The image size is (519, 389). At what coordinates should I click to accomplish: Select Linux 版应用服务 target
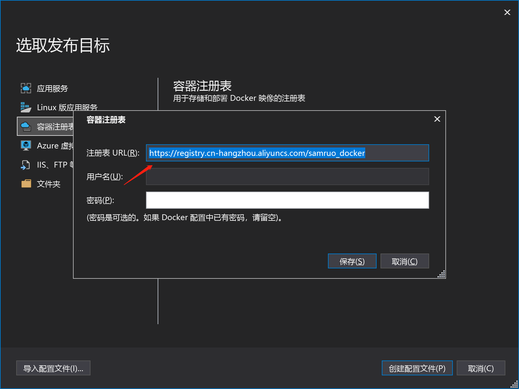click(x=67, y=107)
